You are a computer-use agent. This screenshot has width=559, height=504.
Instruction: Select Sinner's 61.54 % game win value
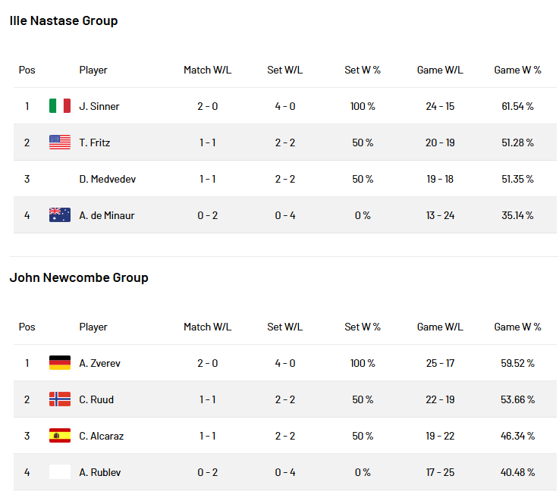point(517,106)
